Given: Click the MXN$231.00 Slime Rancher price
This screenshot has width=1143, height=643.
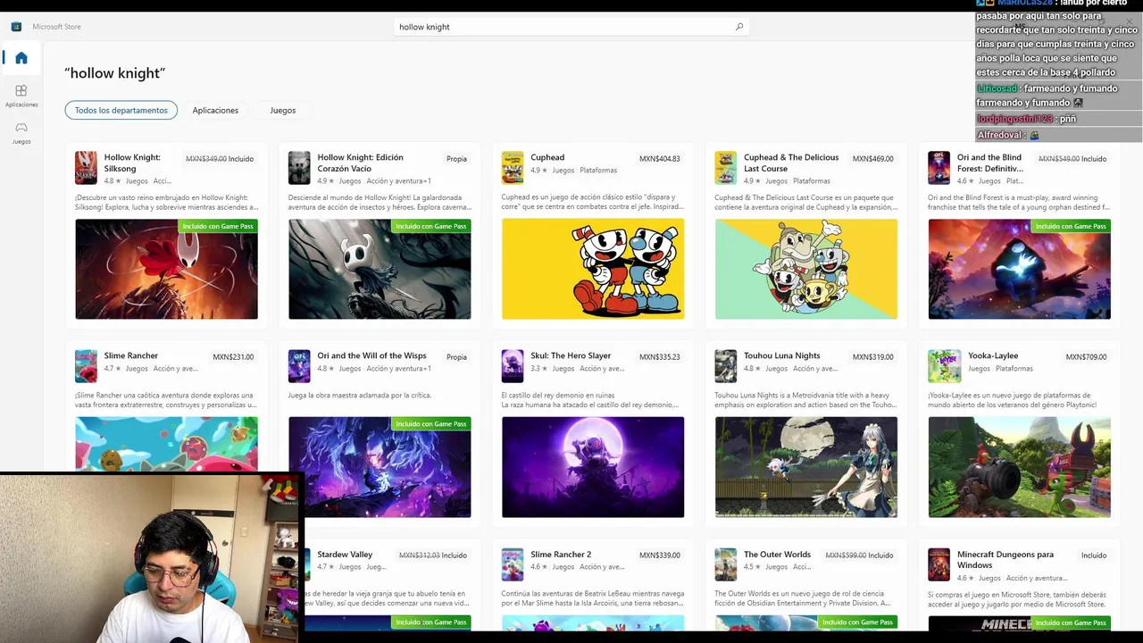Looking at the screenshot, I should 233,357.
